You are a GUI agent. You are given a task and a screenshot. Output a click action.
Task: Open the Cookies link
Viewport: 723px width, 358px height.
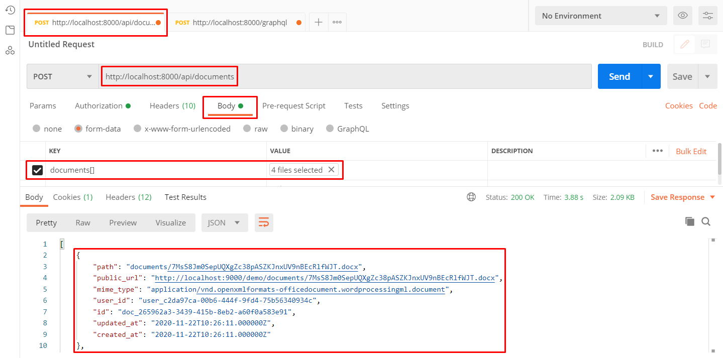pos(679,105)
